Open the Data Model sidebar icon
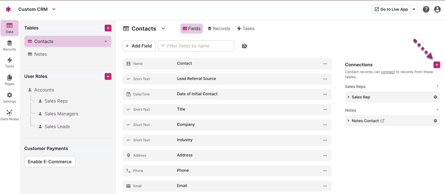 [9, 115]
